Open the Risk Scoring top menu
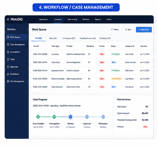The width and height of the screenshot is (157, 146). click(73, 19)
